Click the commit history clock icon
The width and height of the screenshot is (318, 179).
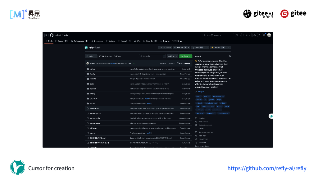coord(178,63)
